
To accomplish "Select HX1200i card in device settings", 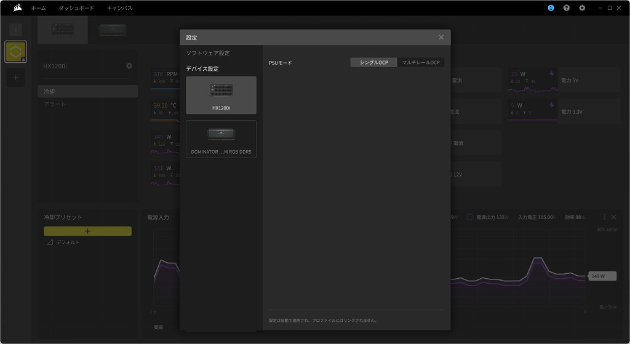I will (221, 95).
